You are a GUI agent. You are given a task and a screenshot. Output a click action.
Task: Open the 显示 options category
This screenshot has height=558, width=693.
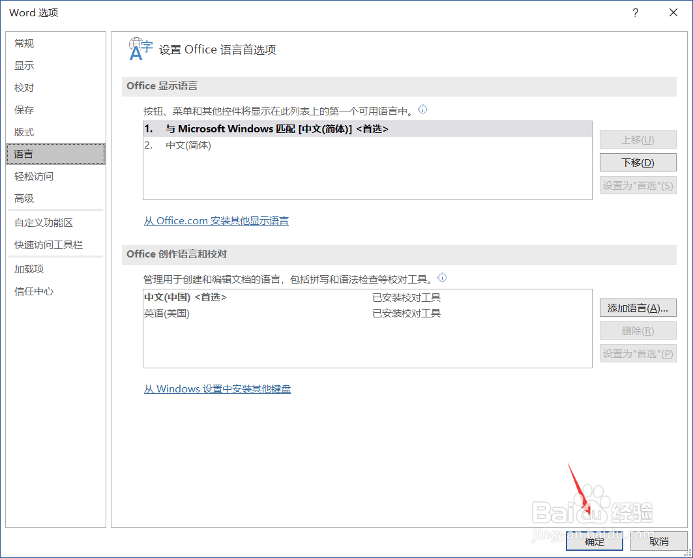[55, 65]
